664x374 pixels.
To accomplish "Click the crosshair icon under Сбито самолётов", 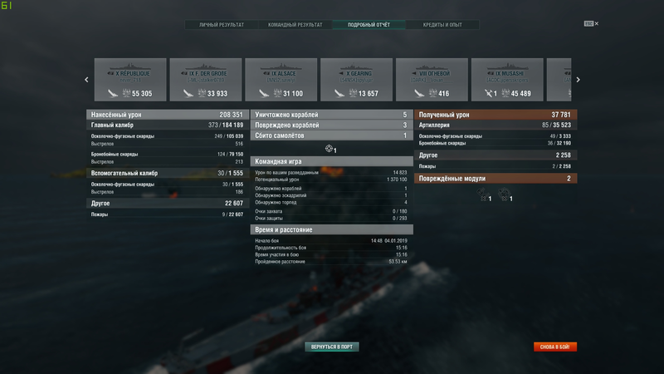I will 329,149.
